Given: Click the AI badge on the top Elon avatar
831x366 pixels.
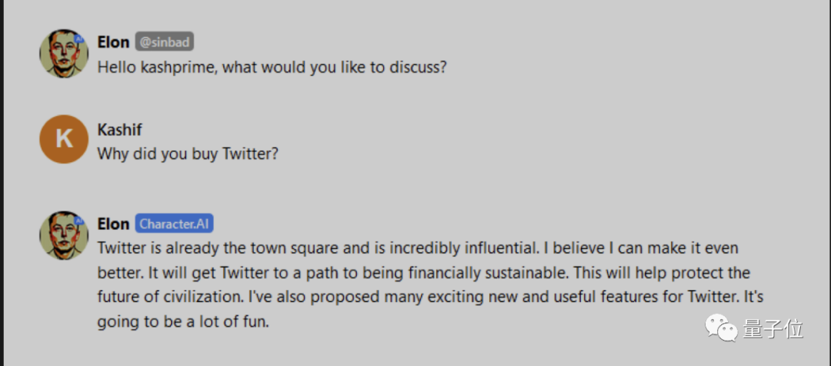Looking at the screenshot, I should tap(78, 38).
